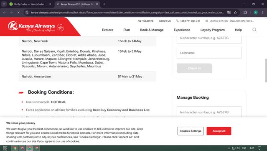The height and width of the screenshot is (151, 267).
Task: Click the 01May to 31May date cell
Action: [130, 77]
